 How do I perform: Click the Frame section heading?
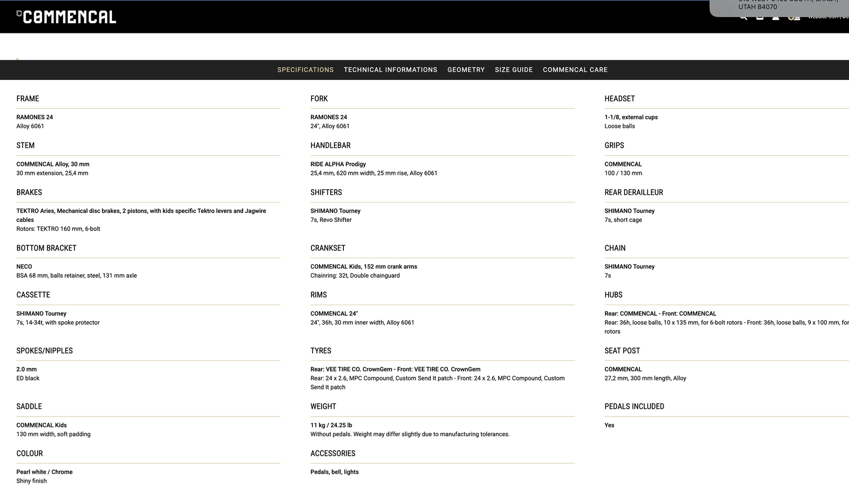(x=28, y=99)
